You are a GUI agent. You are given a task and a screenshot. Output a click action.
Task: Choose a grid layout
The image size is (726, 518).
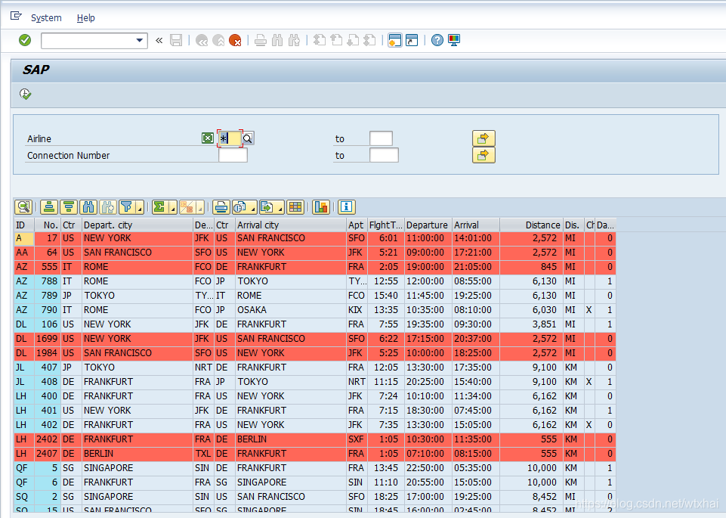coord(295,206)
